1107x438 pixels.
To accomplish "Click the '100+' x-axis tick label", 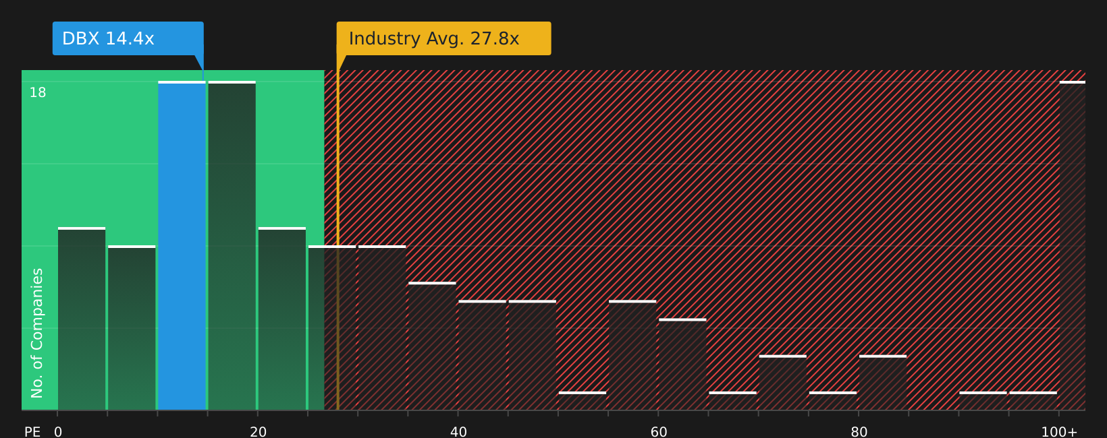I will [1059, 432].
